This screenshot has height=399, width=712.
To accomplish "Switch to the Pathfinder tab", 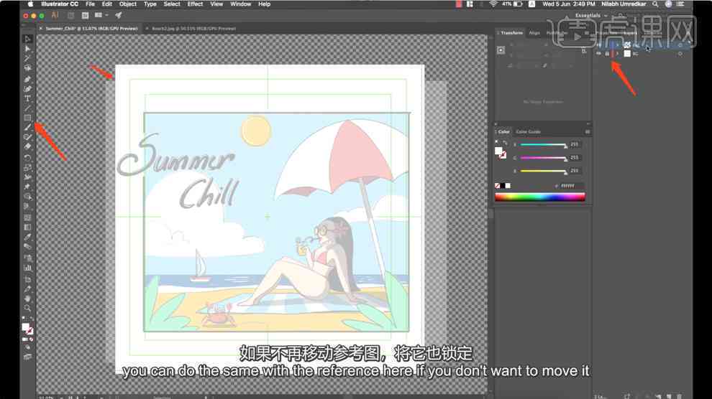I will [x=557, y=33].
